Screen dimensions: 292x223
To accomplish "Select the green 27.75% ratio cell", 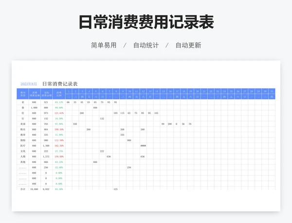I will 59,151.
